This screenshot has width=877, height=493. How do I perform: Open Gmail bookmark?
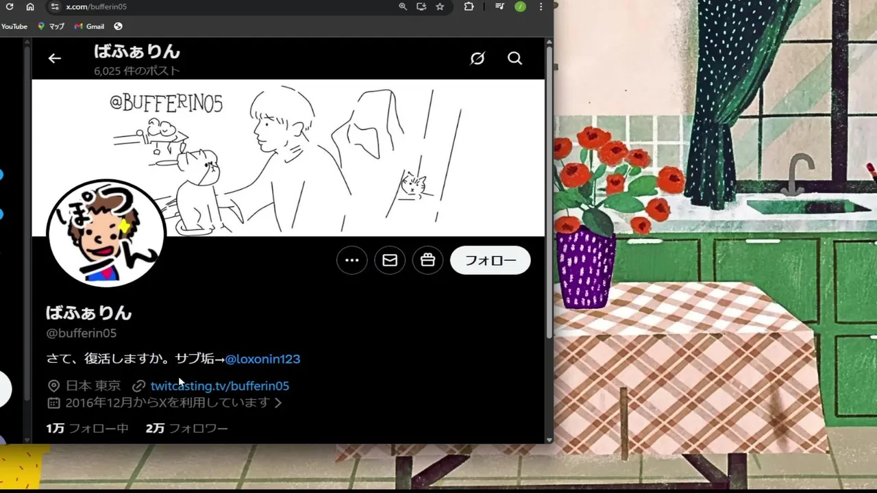coord(89,26)
